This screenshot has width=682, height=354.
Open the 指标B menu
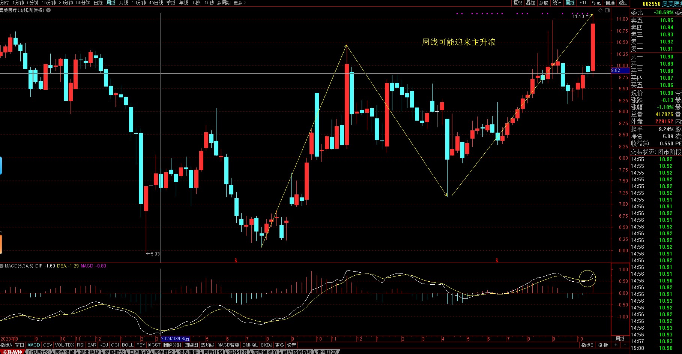(587, 345)
